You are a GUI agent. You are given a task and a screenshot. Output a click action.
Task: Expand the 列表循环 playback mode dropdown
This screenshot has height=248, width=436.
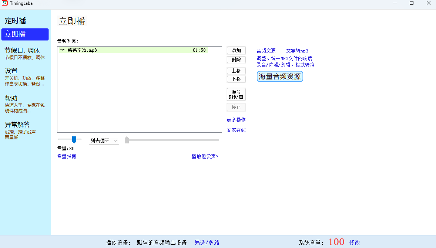pos(104,141)
